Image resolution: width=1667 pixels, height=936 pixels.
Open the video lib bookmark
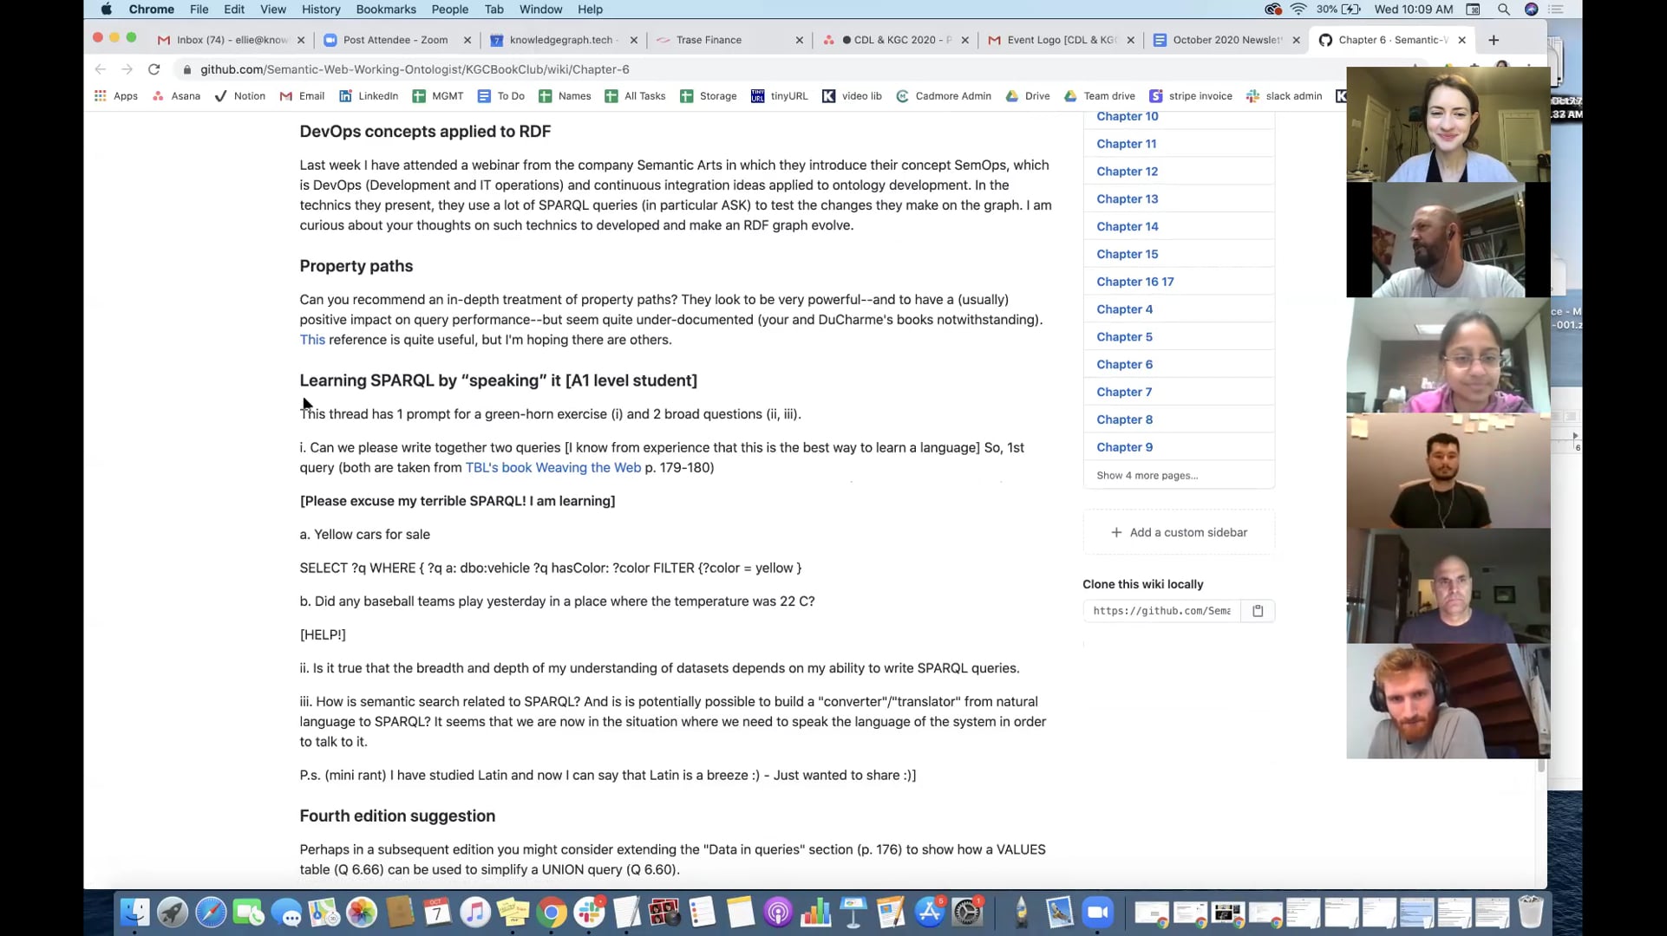point(853,96)
